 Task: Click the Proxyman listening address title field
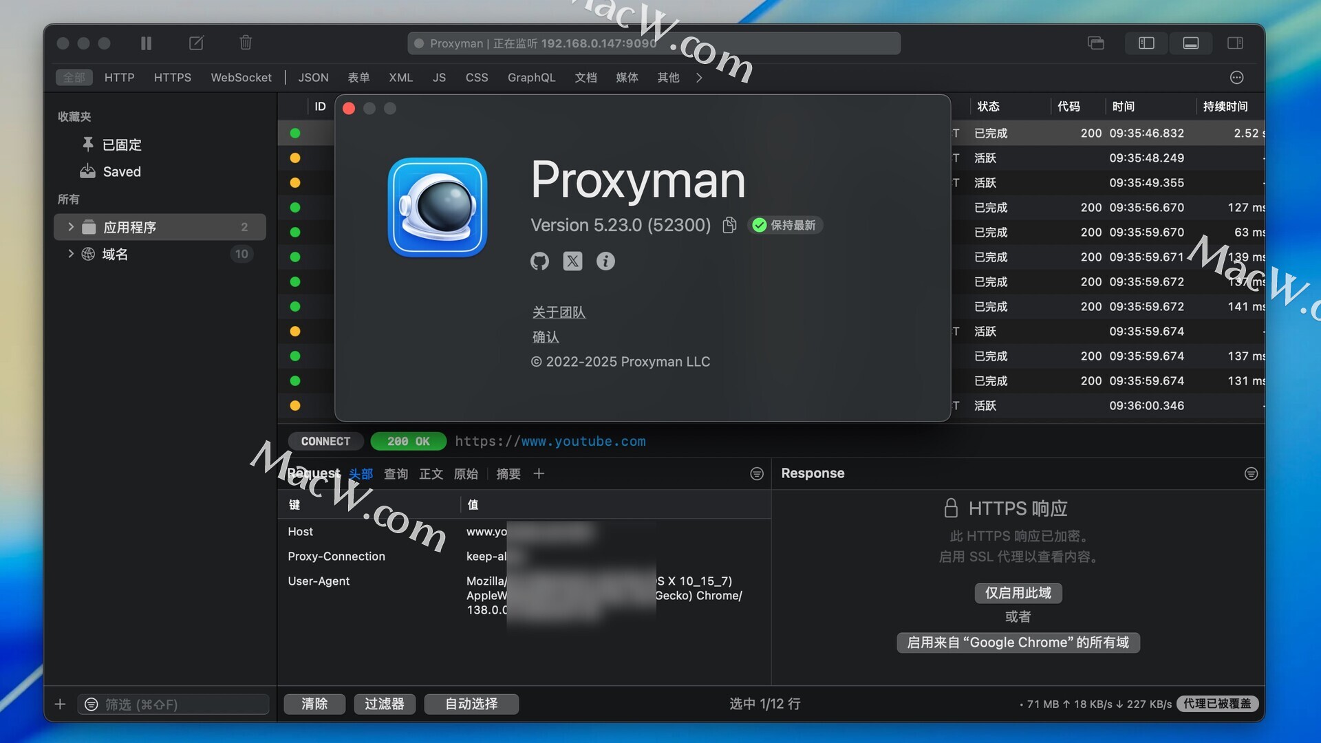click(x=654, y=43)
